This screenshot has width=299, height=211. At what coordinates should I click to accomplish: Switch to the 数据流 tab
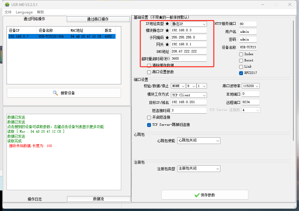[98, 199]
